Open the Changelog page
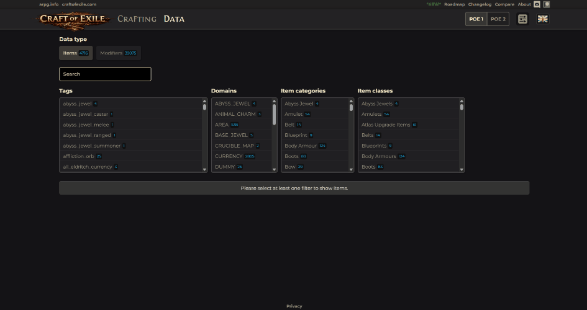The image size is (587, 310). (480, 4)
